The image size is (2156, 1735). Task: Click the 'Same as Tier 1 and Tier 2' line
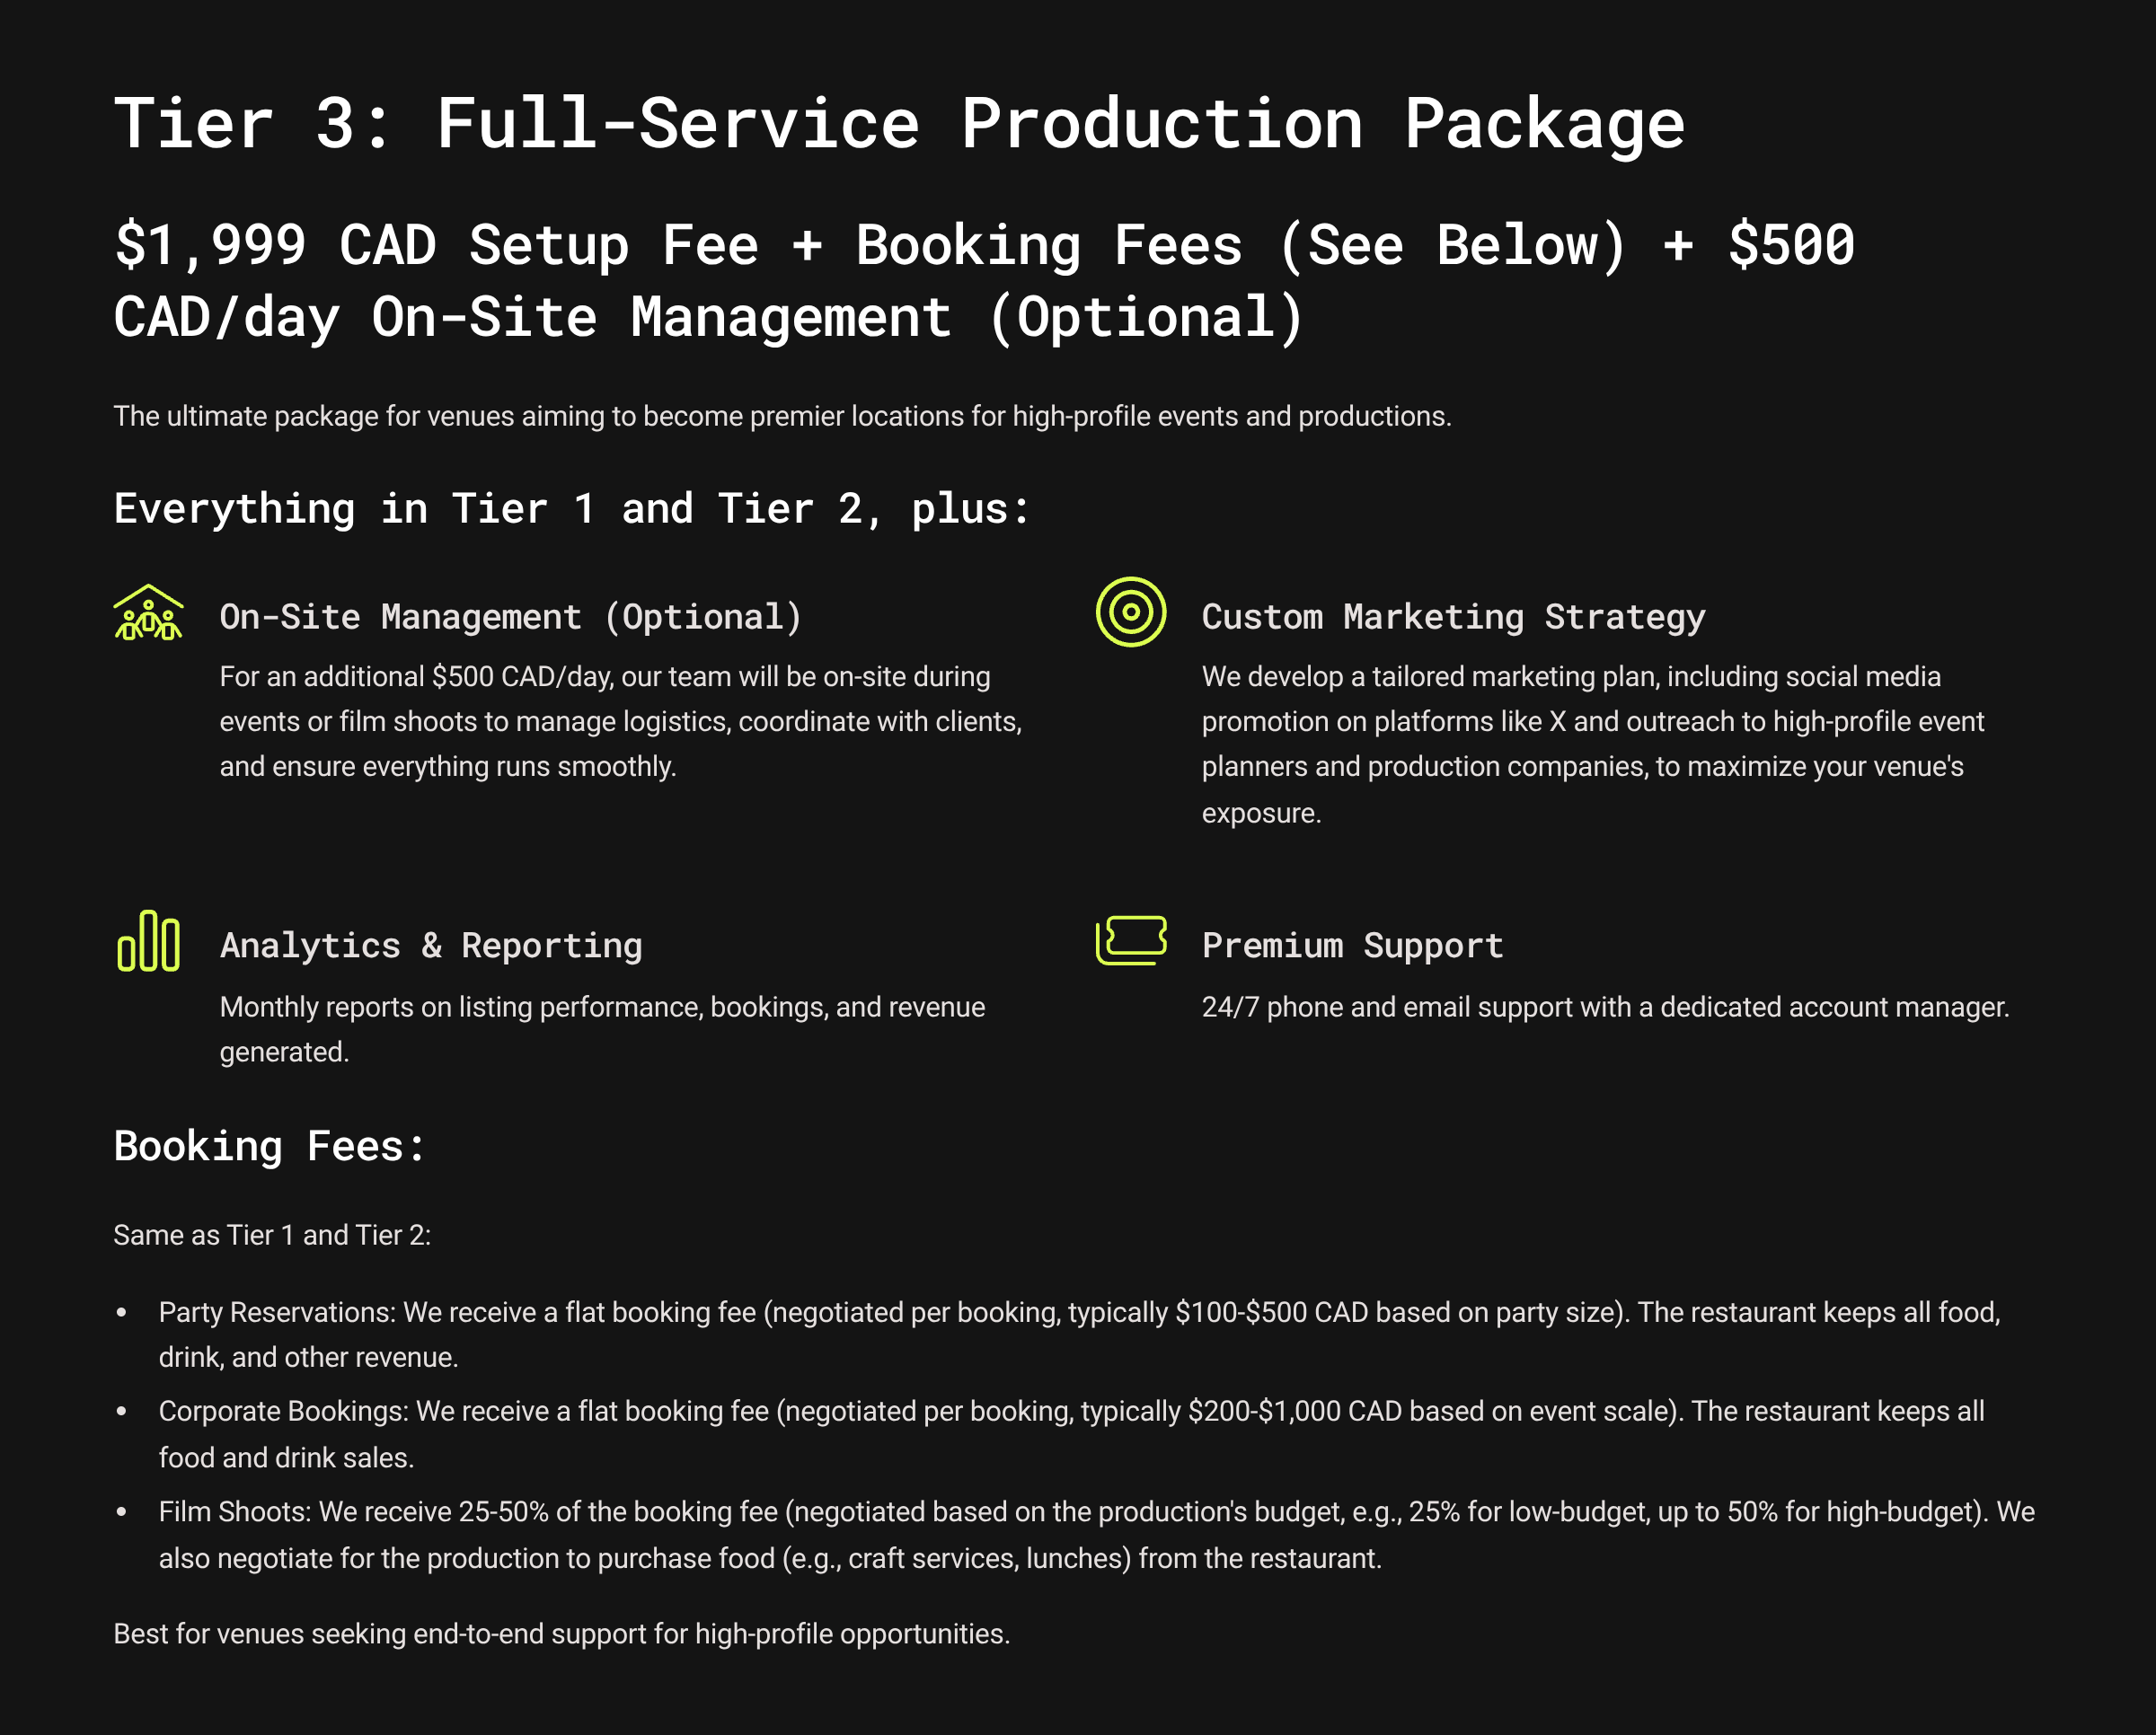272,1236
